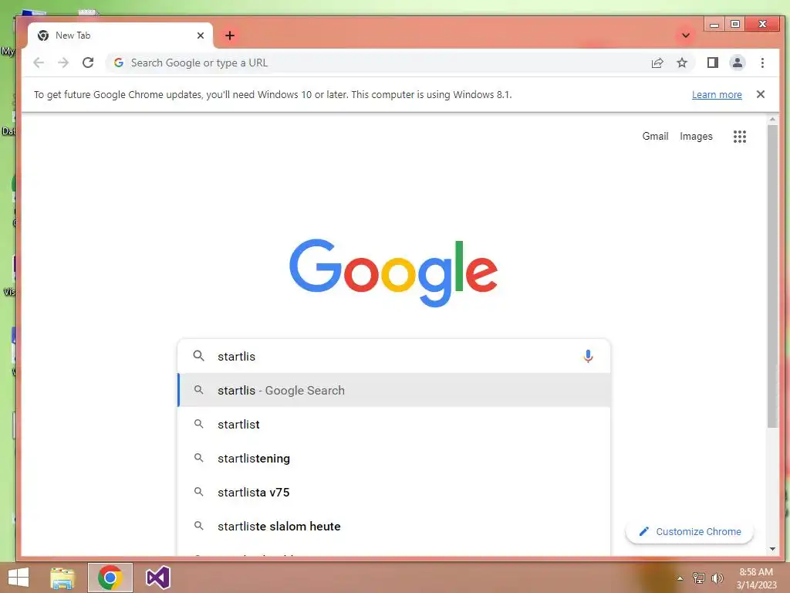Open File Explorer from taskbar

click(x=62, y=578)
